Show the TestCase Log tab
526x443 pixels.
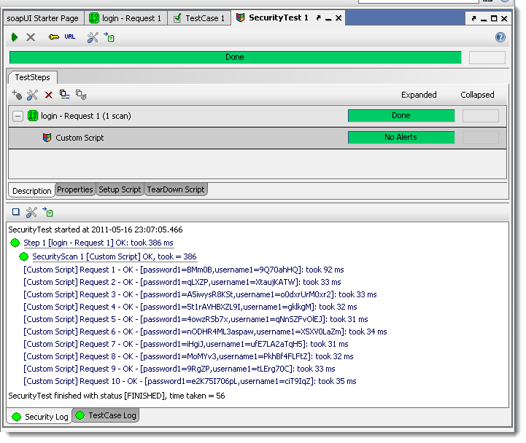click(x=106, y=415)
